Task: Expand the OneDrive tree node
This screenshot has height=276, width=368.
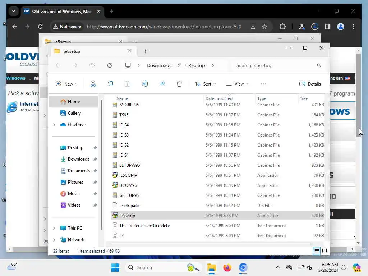Action: (x=54, y=125)
